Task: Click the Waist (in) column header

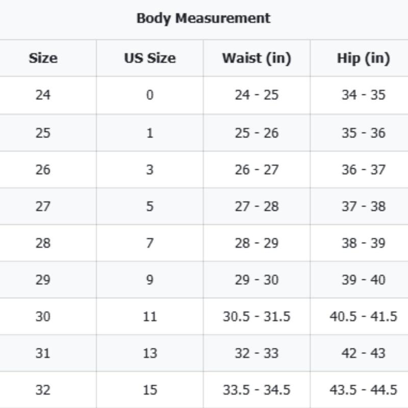Action: click(x=256, y=58)
